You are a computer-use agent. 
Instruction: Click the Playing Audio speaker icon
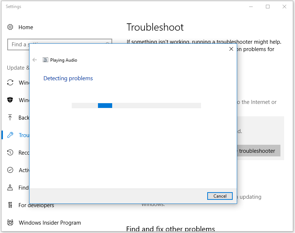(x=45, y=60)
